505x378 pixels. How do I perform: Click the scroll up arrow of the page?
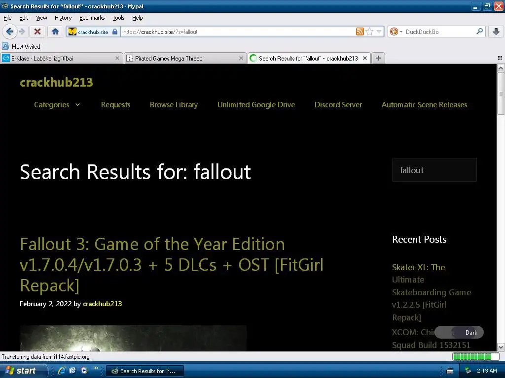(x=501, y=68)
